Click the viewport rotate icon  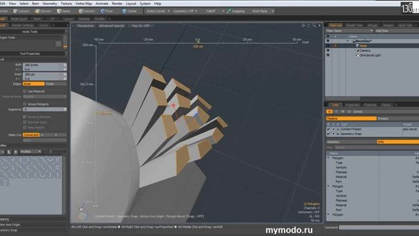[x=308, y=26]
